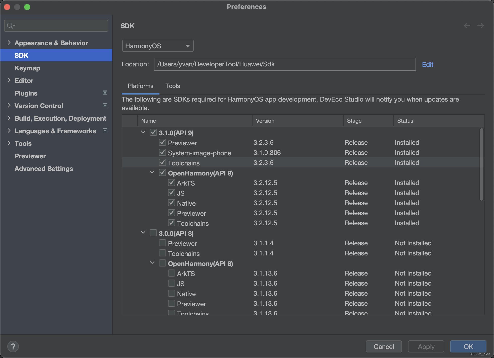494x358 pixels.
Task: Select the Platforms tab
Action: pyautogui.click(x=140, y=86)
